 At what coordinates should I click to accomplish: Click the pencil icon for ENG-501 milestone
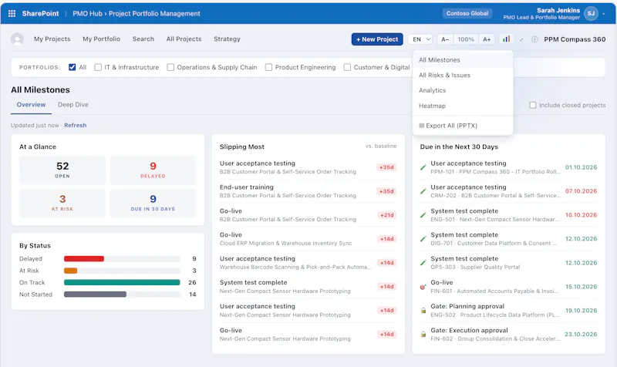point(423,215)
